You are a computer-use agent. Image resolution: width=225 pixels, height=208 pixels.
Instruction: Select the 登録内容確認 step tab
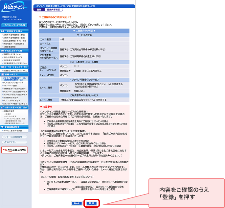pos(54,10)
